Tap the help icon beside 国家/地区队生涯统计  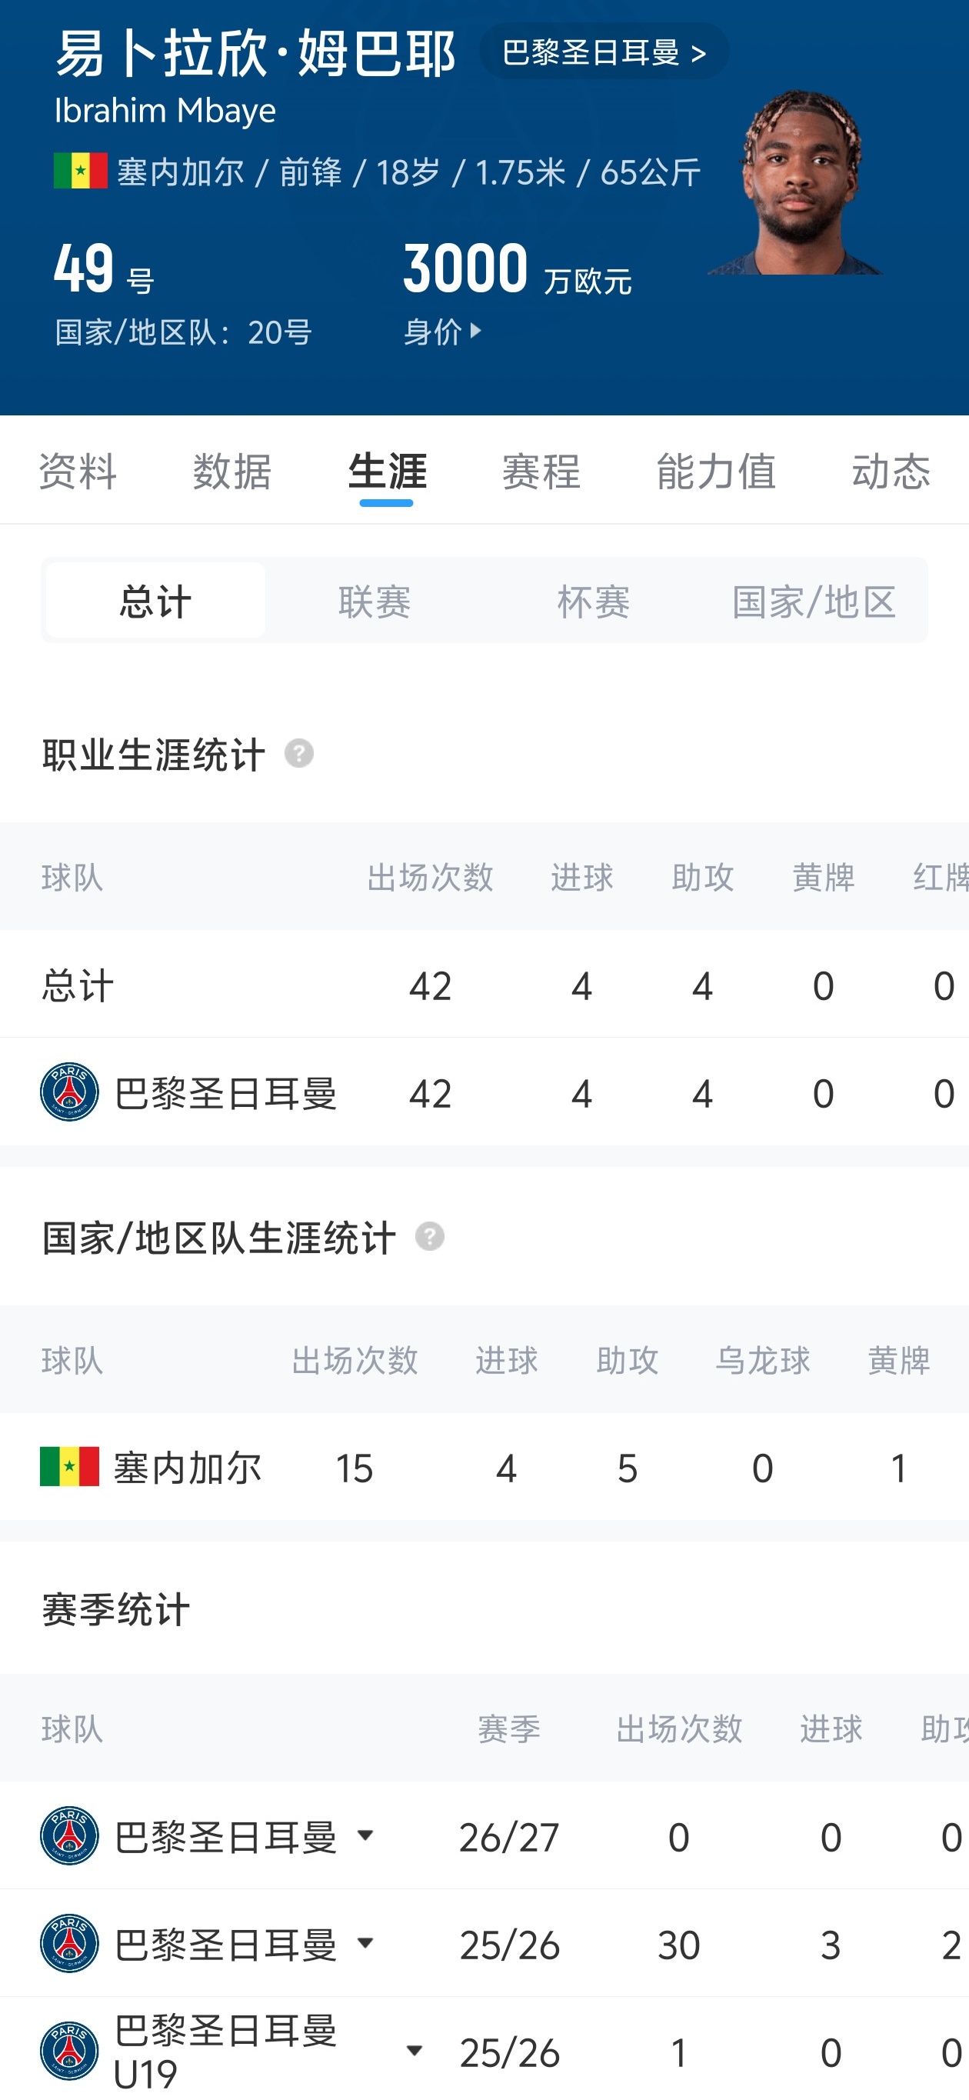click(x=429, y=1237)
